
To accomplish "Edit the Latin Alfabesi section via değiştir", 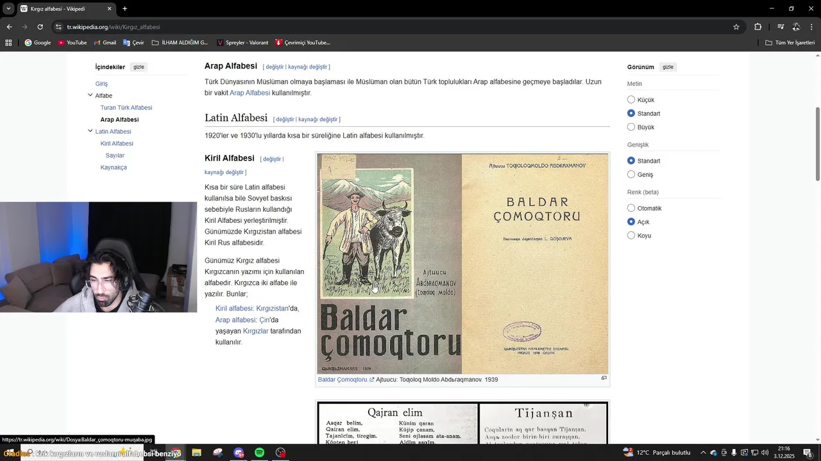I will pos(285,119).
